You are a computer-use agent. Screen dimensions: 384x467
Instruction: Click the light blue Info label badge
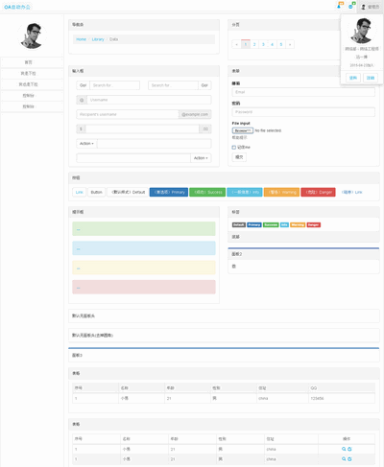[284, 225]
